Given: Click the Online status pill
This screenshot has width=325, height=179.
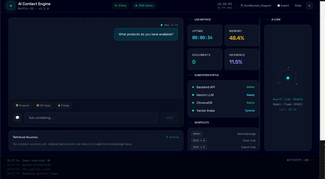Looking at the screenshot, I should click(120, 6).
